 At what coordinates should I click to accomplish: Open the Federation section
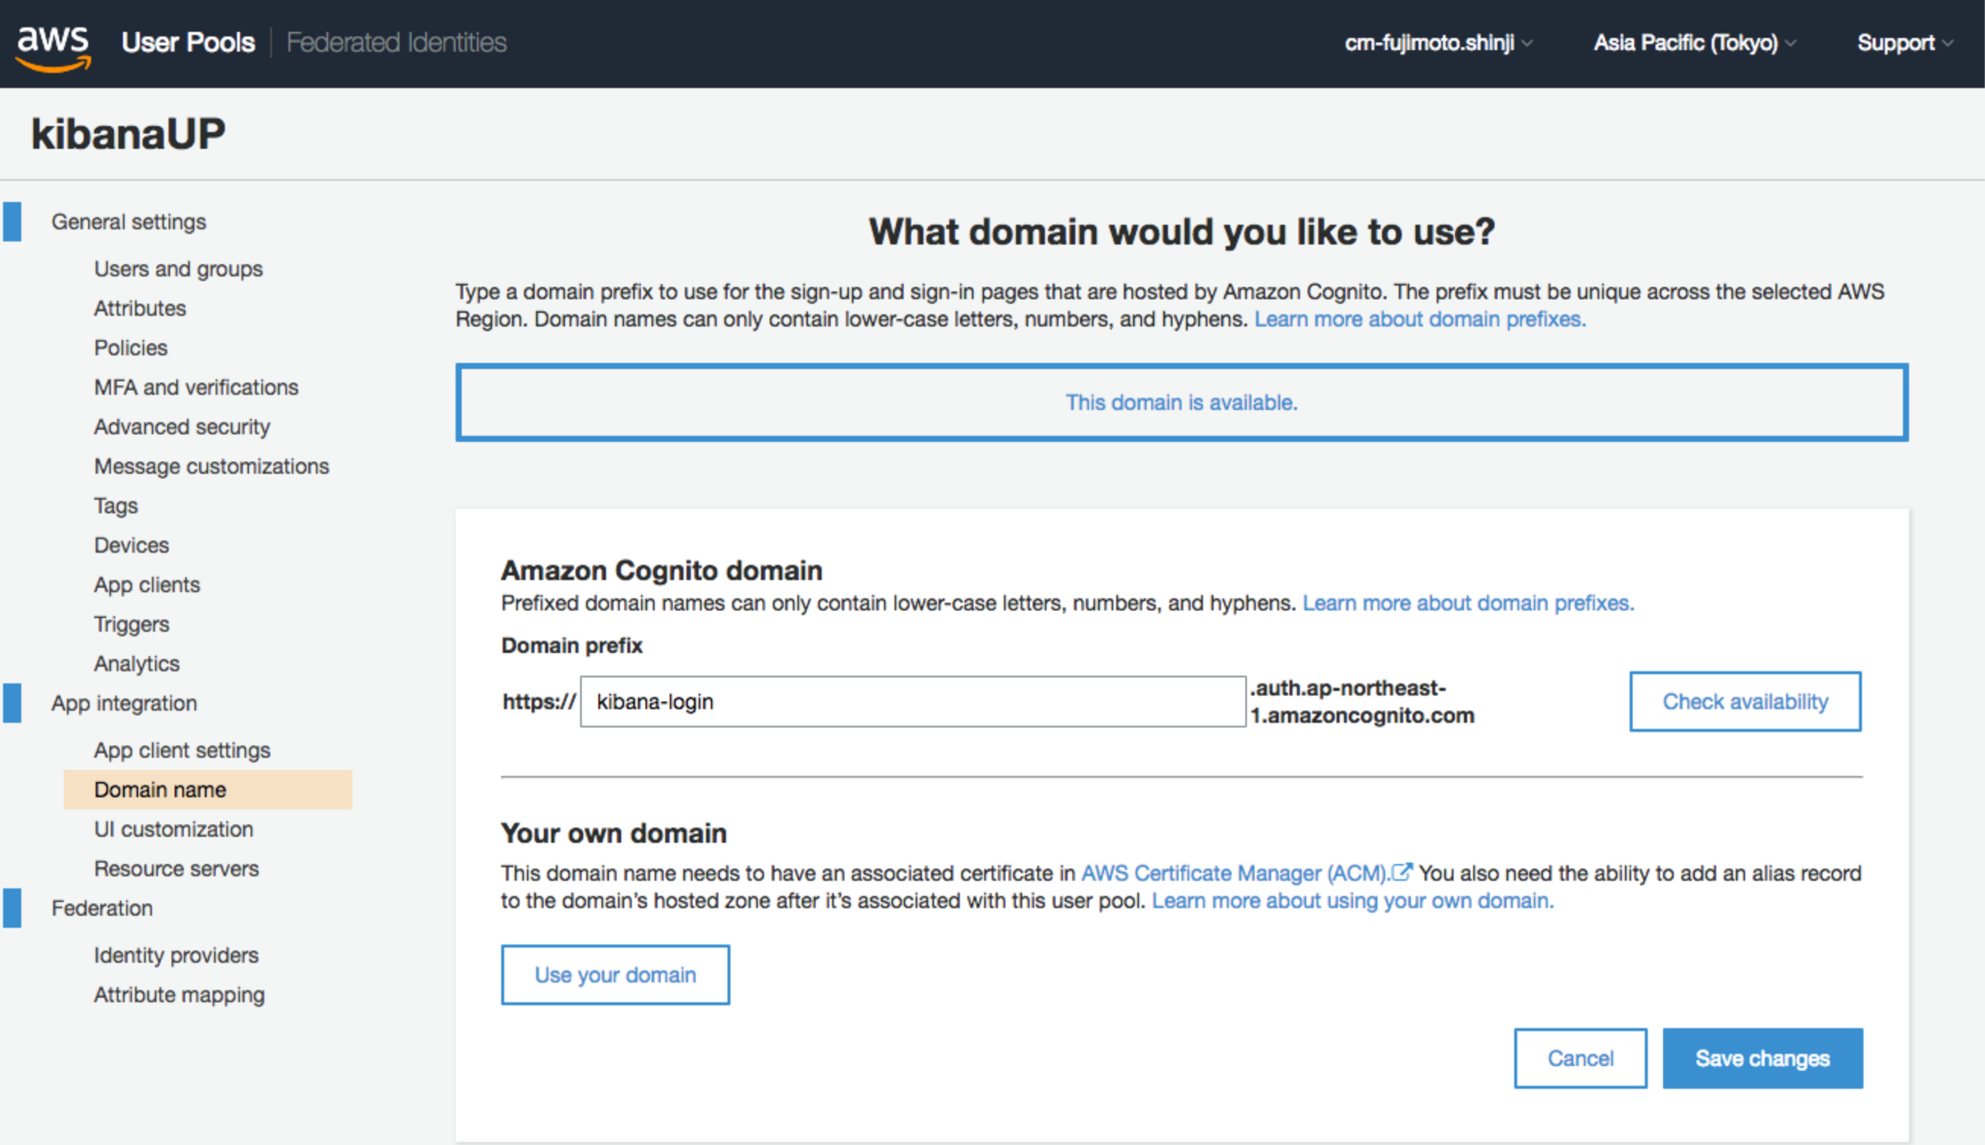(103, 908)
